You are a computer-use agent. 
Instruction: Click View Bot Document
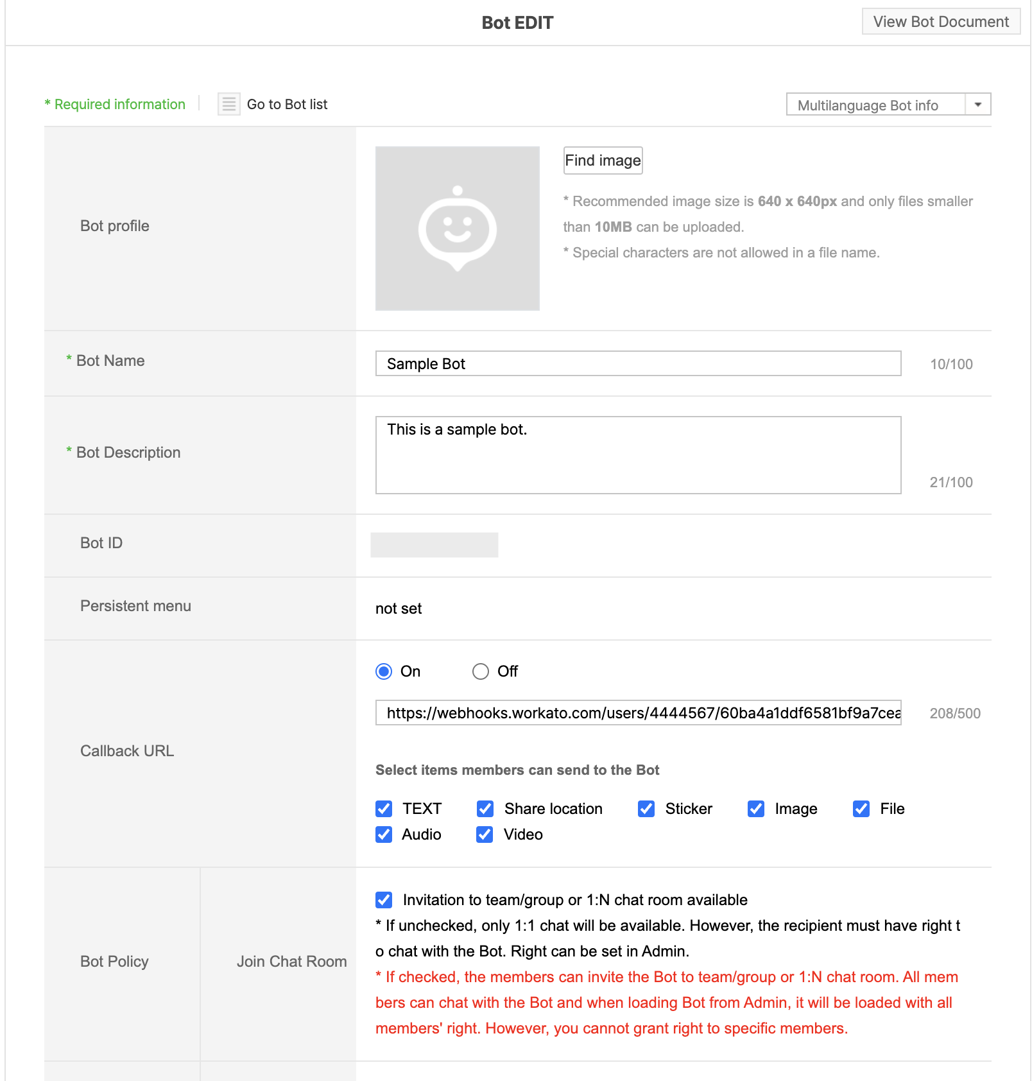pyautogui.click(x=940, y=21)
